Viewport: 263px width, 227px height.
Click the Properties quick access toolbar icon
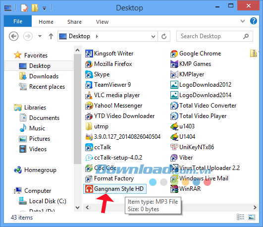(24, 8)
